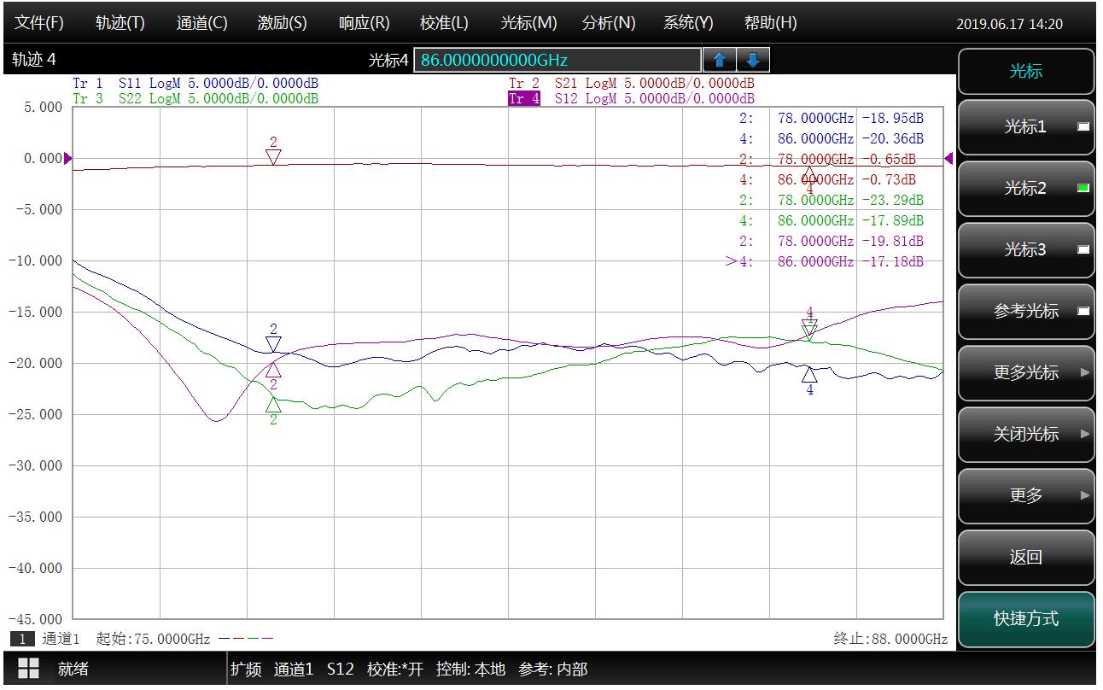This screenshot has height=690, width=1103.
Task: Click left purple reference level marker
Action: pos(68,158)
